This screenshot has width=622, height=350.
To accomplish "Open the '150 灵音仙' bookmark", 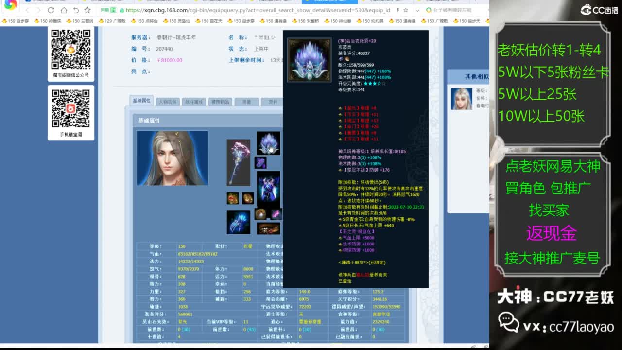I will (176, 21).
